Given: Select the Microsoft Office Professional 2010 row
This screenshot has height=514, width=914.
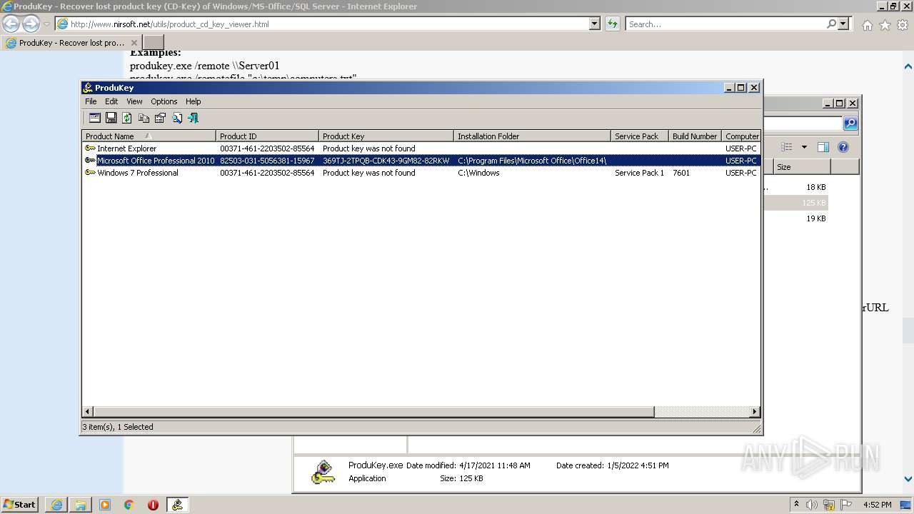Looking at the screenshot, I should coord(421,161).
